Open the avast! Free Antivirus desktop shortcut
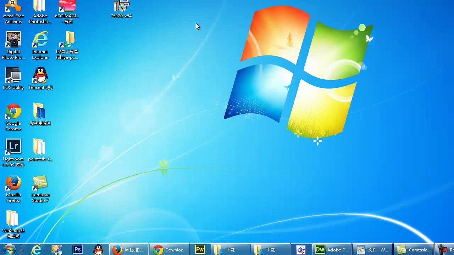The width and height of the screenshot is (454, 255). point(13,12)
